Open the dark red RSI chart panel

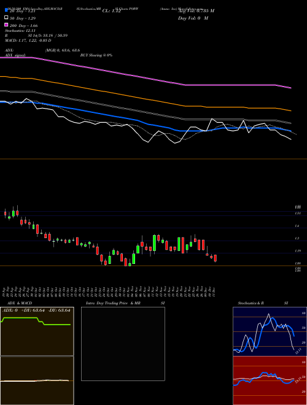click(270, 380)
